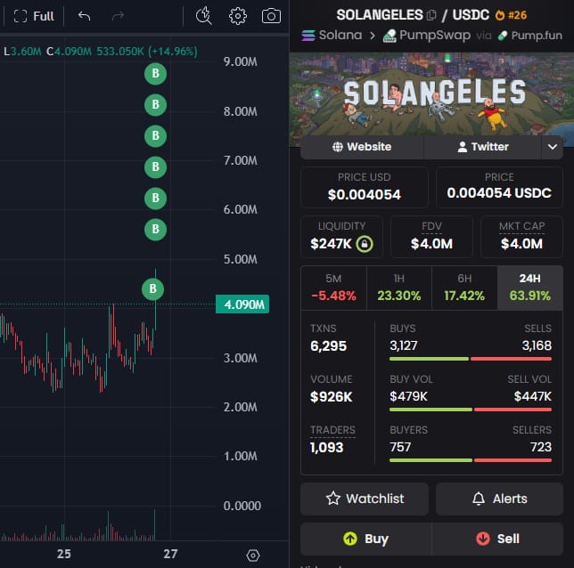The height and width of the screenshot is (568, 574).
Task: Click the 0.004054 USDC price box
Action: coord(499,187)
